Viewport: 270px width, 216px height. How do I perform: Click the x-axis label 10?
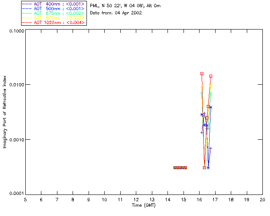pos(104,200)
